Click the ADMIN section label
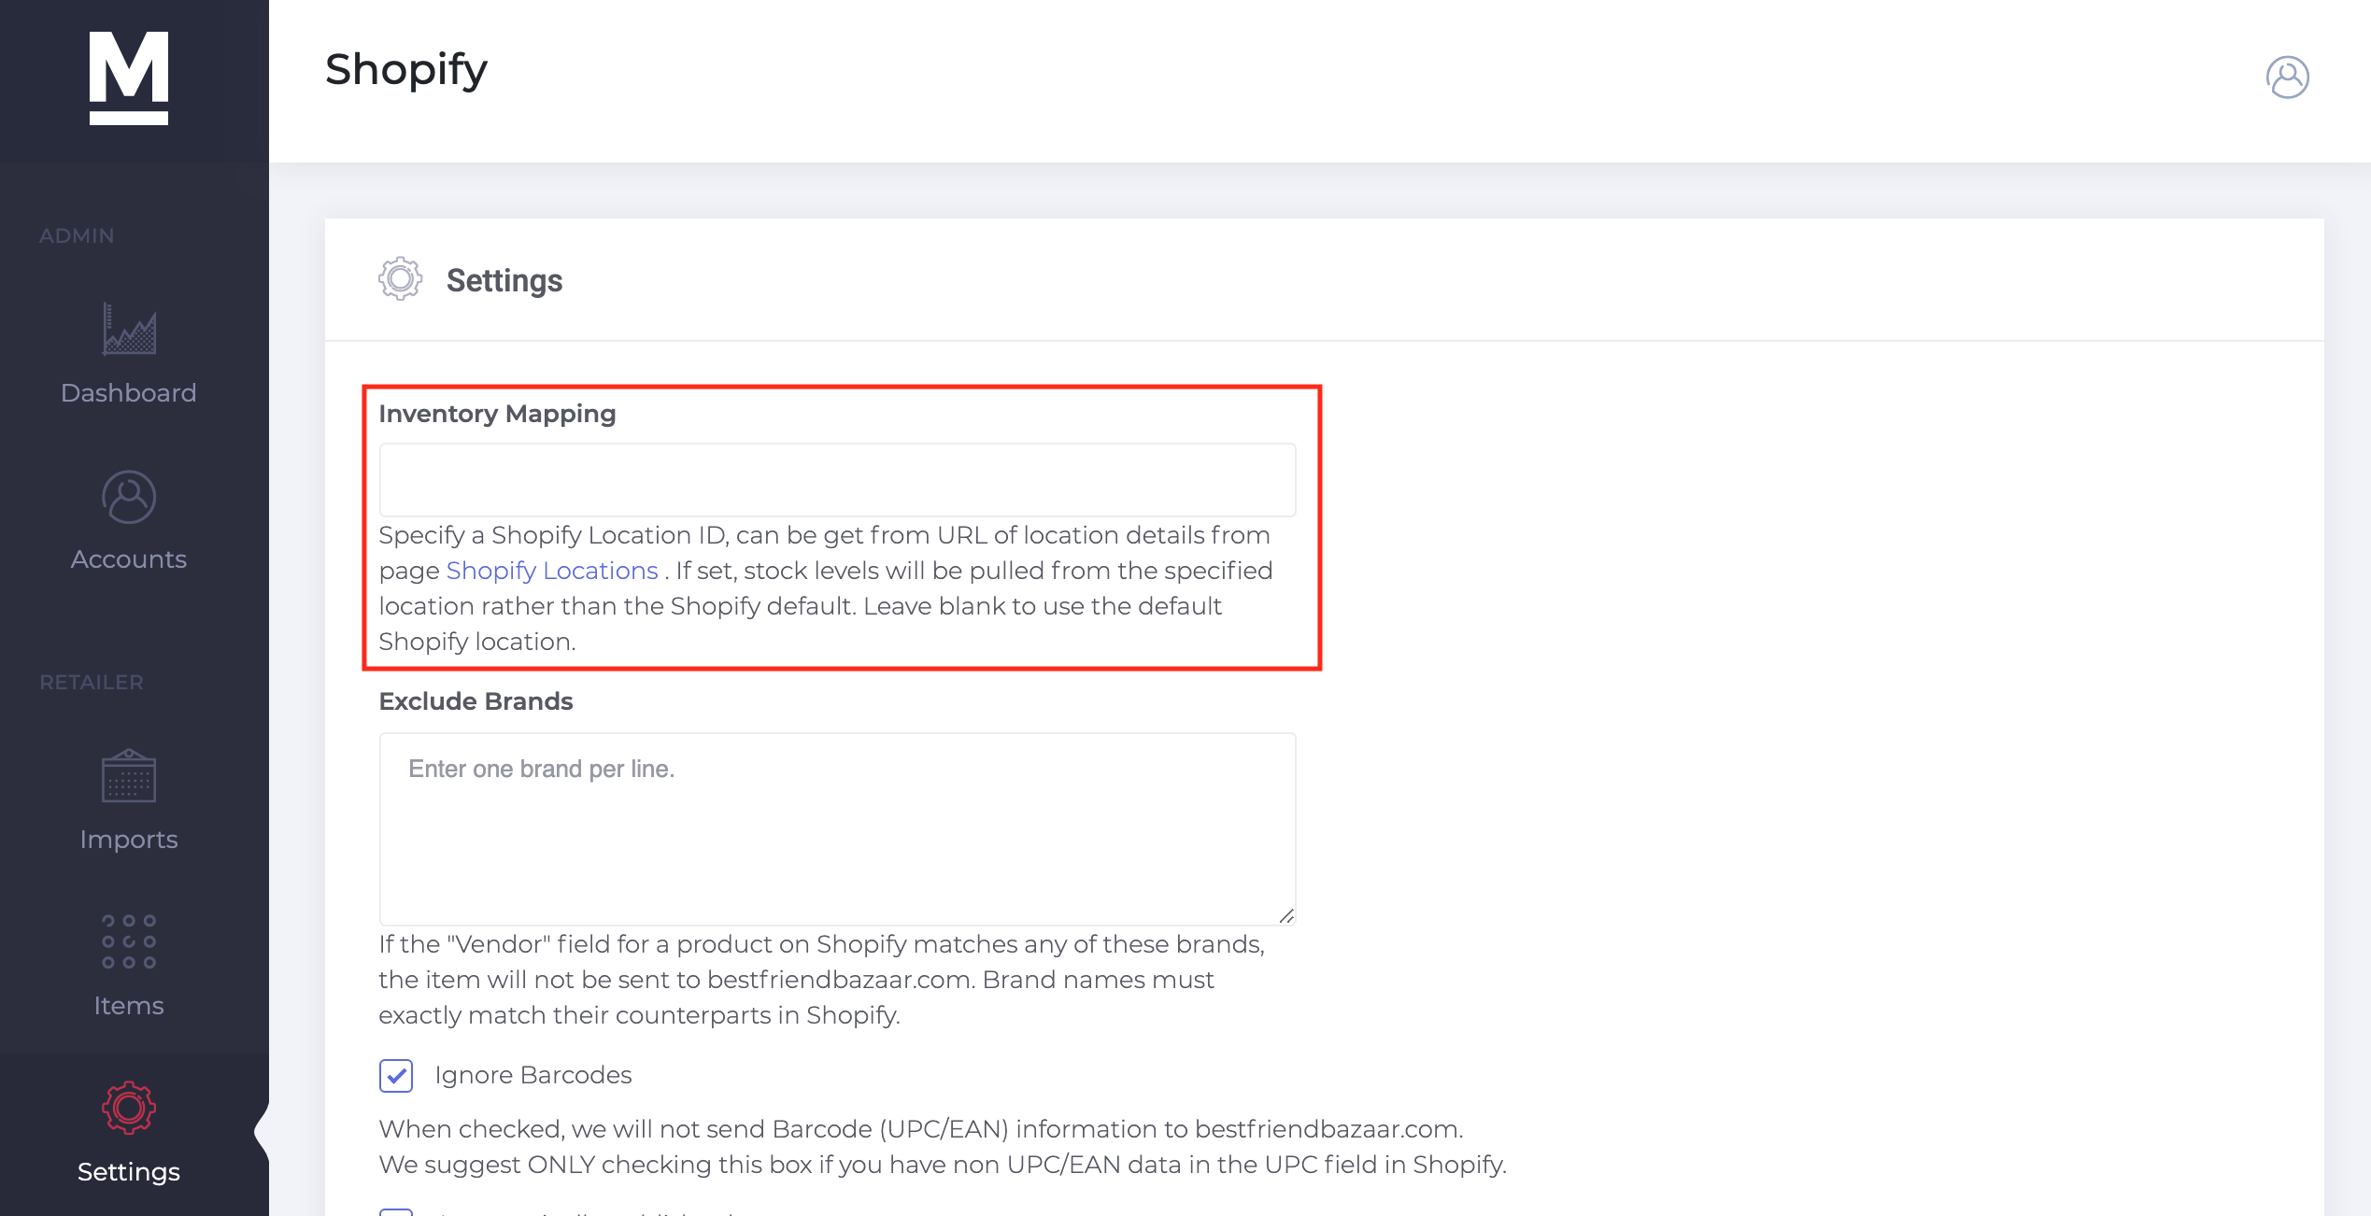This screenshot has width=2371, height=1216. coord(77,235)
